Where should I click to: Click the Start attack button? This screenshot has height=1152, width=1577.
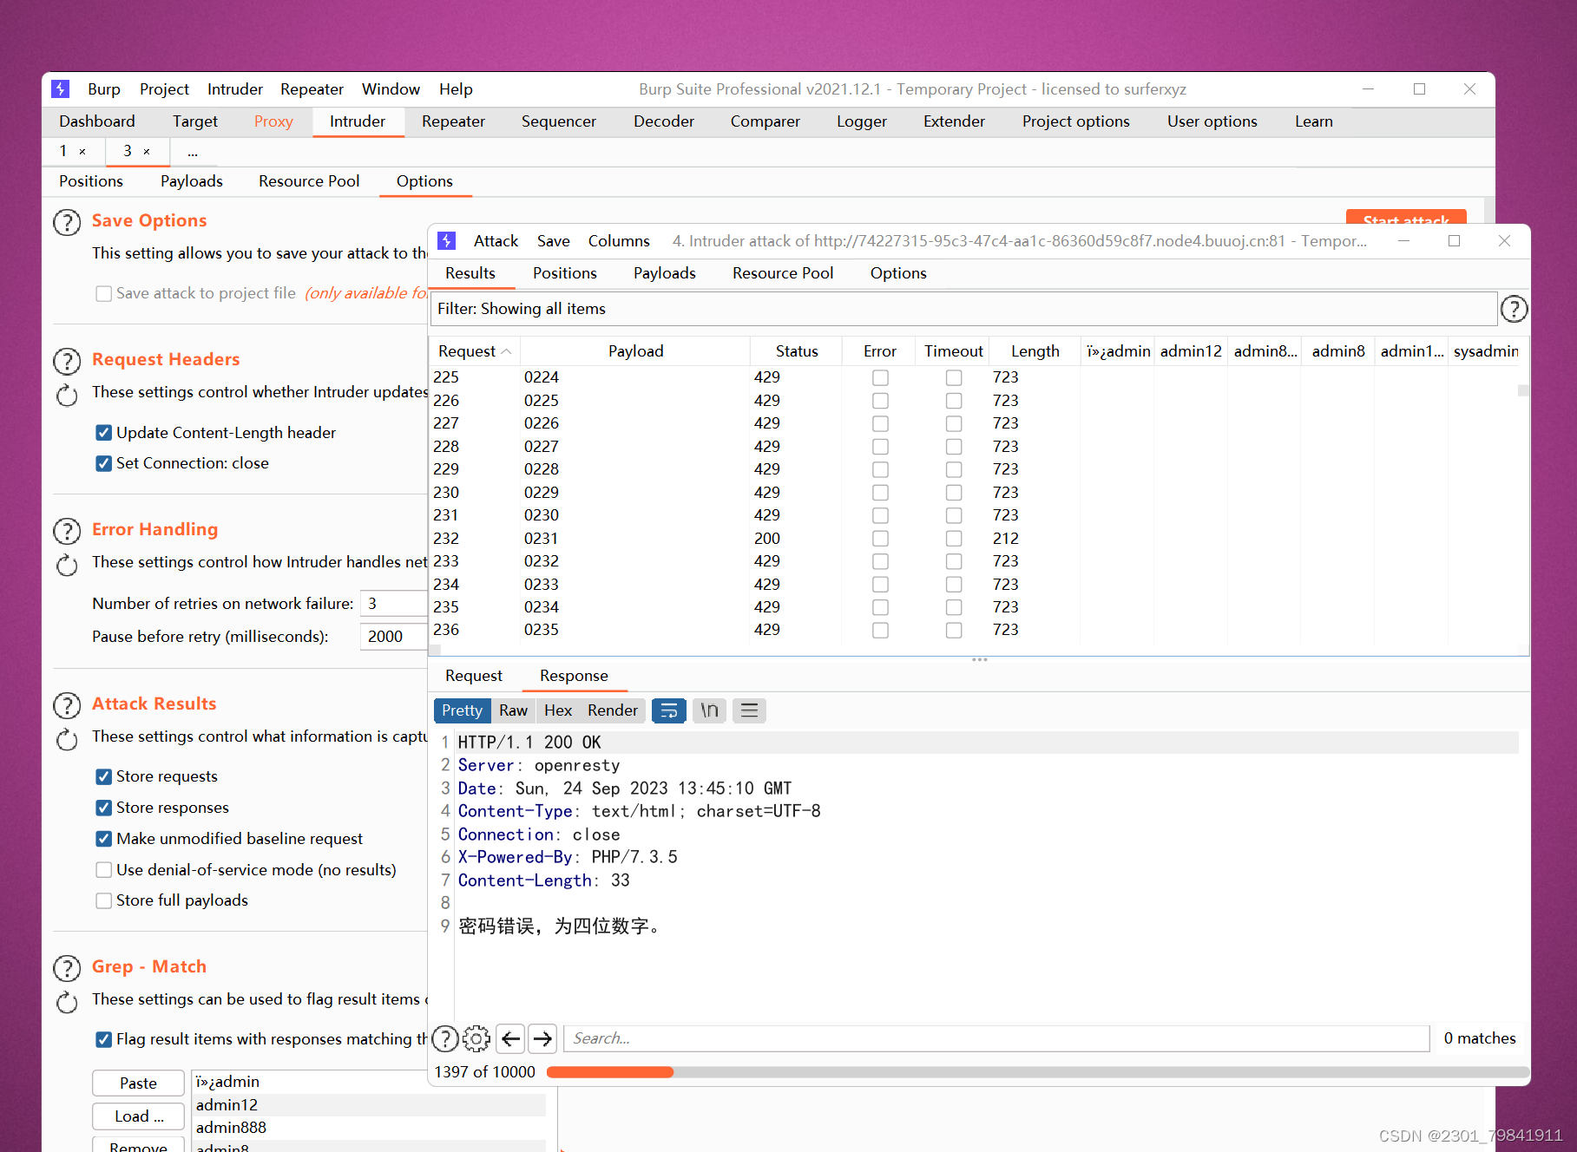click(1404, 221)
